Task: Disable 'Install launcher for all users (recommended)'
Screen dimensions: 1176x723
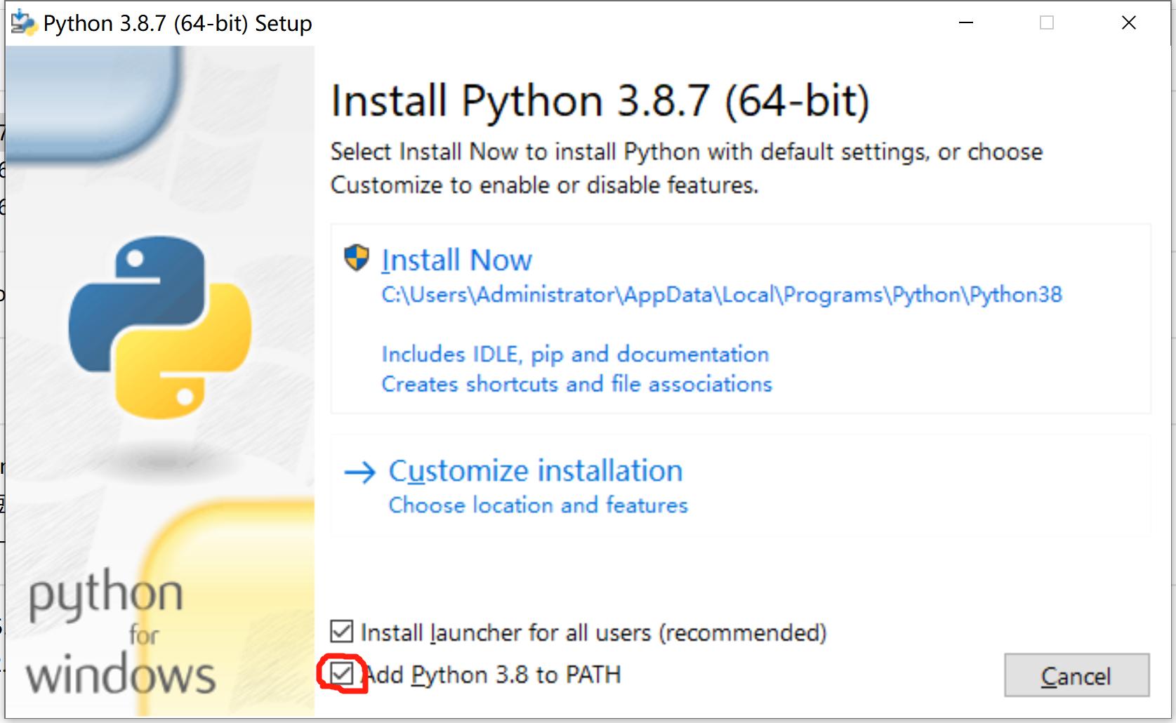Action: tap(342, 632)
